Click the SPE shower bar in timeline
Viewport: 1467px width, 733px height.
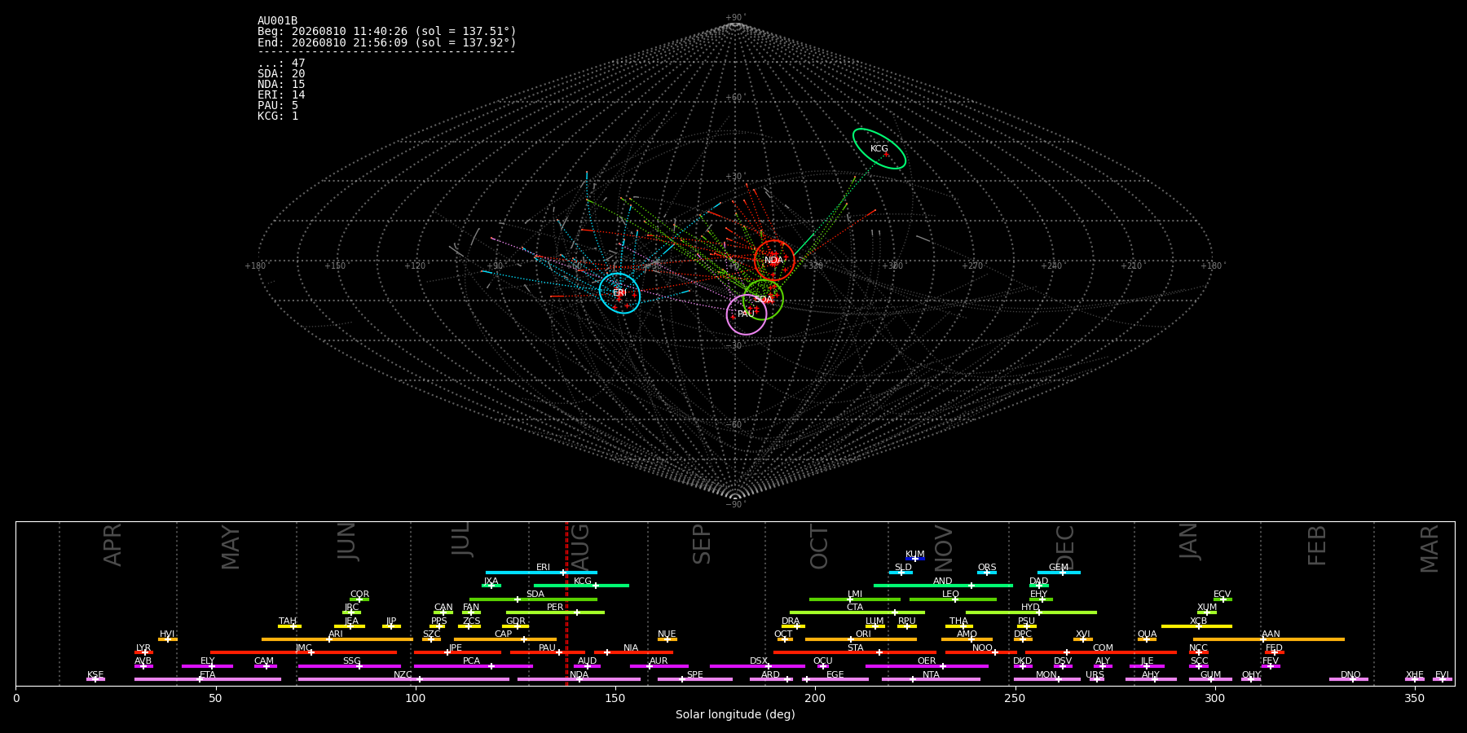[x=695, y=679]
